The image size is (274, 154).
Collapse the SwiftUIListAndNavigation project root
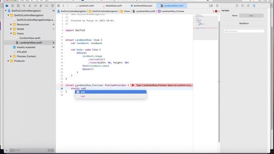point(6,11)
